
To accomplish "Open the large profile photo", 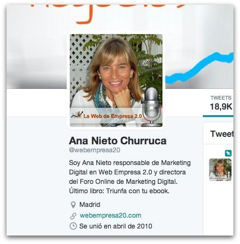I will point(116,80).
